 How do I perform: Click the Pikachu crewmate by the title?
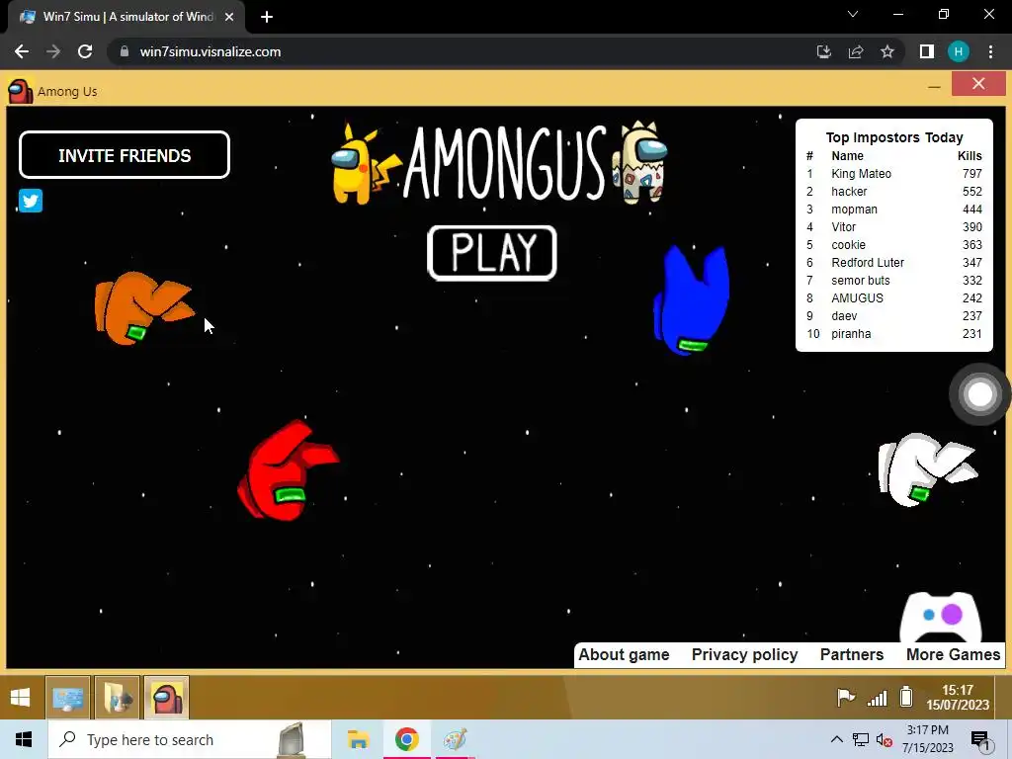pyautogui.click(x=366, y=163)
